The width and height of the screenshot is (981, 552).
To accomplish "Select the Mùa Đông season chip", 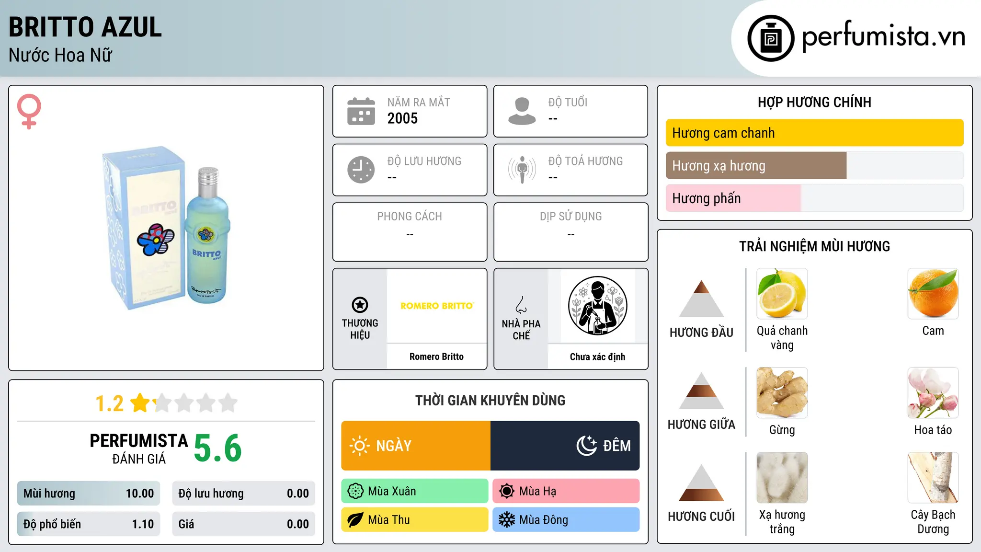I will [566, 520].
